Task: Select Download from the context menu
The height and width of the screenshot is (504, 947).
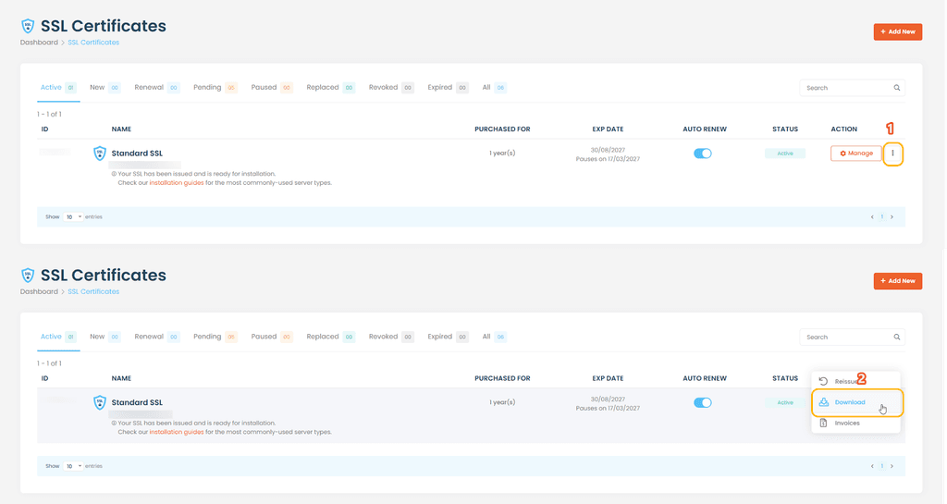Action: (x=857, y=402)
